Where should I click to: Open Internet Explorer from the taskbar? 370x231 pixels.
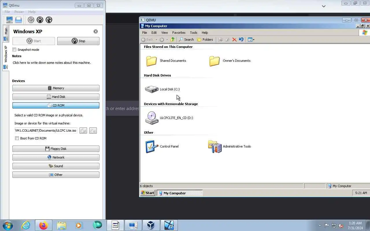point(26,225)
